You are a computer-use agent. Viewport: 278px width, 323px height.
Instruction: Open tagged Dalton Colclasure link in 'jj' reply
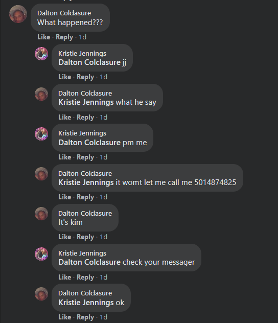[x=89, y=62]
